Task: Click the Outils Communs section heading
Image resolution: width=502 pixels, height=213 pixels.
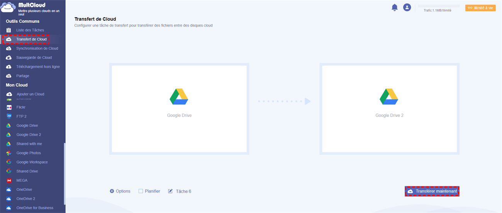Action: 23,21
